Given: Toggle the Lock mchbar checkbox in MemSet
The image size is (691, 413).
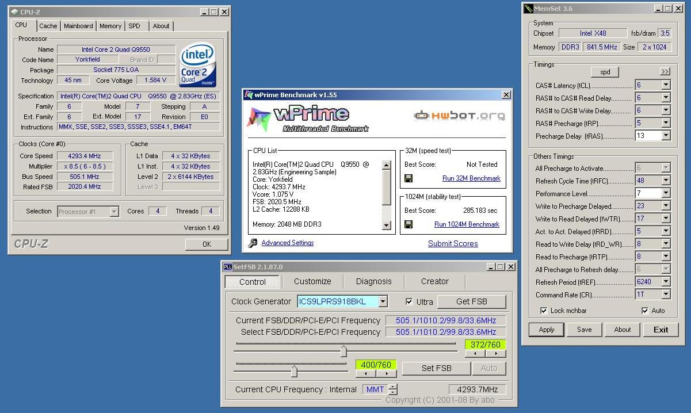Looking at the screenshot, I should [x=544, y=311].
